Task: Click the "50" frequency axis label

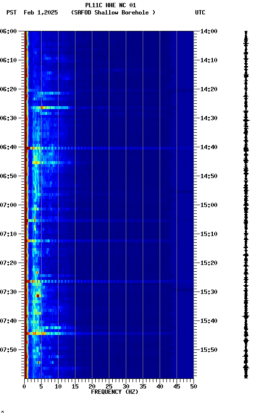Action: click(194, 387)
